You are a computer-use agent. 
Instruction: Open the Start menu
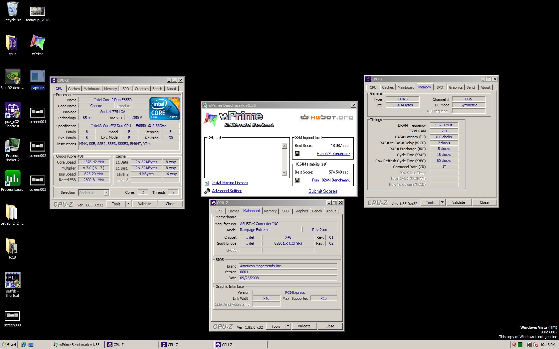(x=9, y=345)
